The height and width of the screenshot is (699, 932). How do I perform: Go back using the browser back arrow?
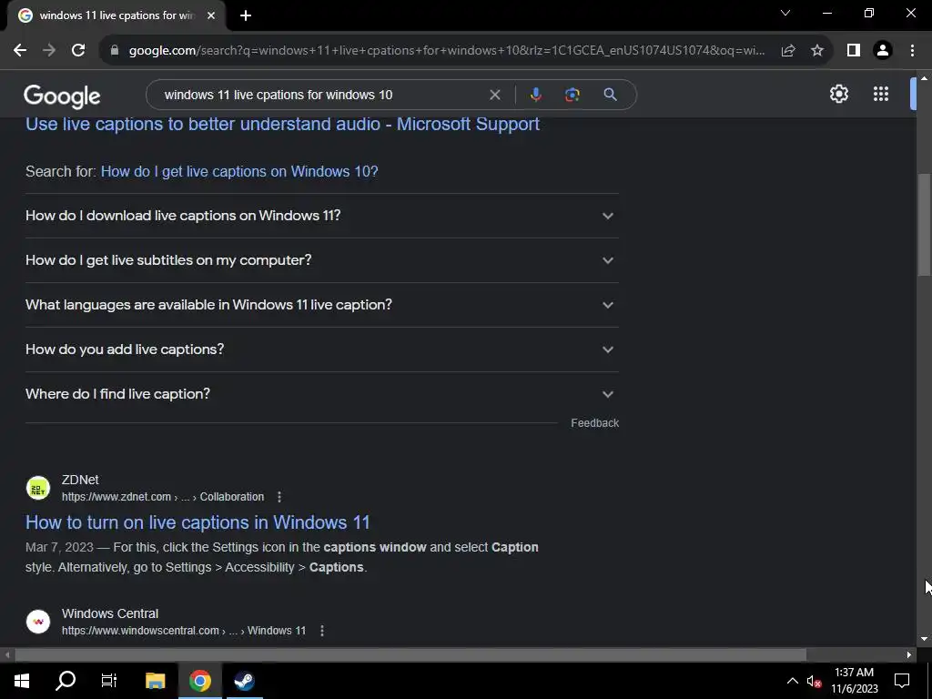20,51
